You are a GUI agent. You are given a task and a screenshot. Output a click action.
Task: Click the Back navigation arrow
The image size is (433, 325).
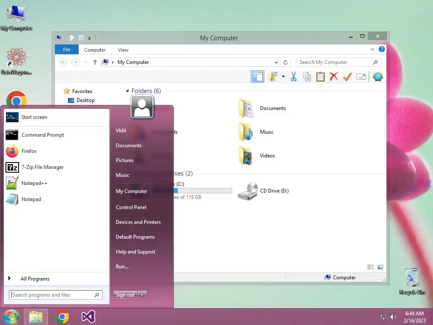(x=63, y=62)
